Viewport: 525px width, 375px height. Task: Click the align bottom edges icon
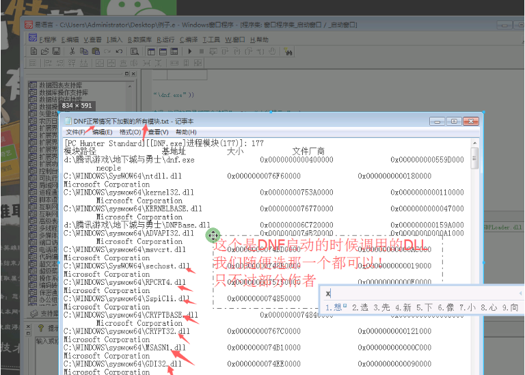[x=83, y=63]
